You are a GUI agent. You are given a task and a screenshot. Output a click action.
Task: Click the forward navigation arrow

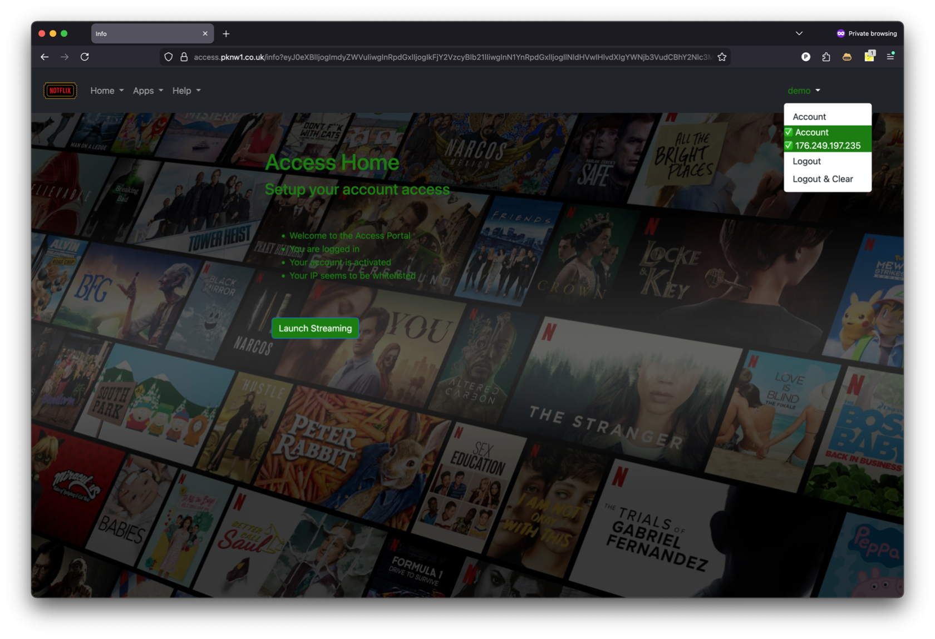click(x=65, y=57)
